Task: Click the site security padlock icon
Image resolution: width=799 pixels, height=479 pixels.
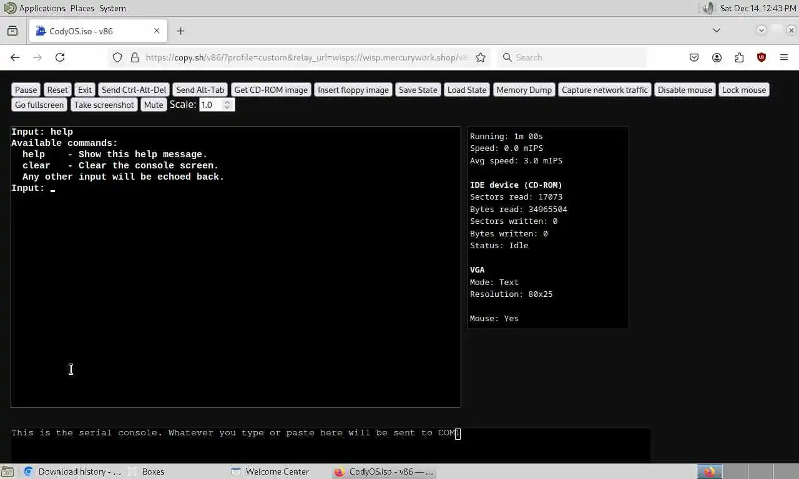Action: 134,57
